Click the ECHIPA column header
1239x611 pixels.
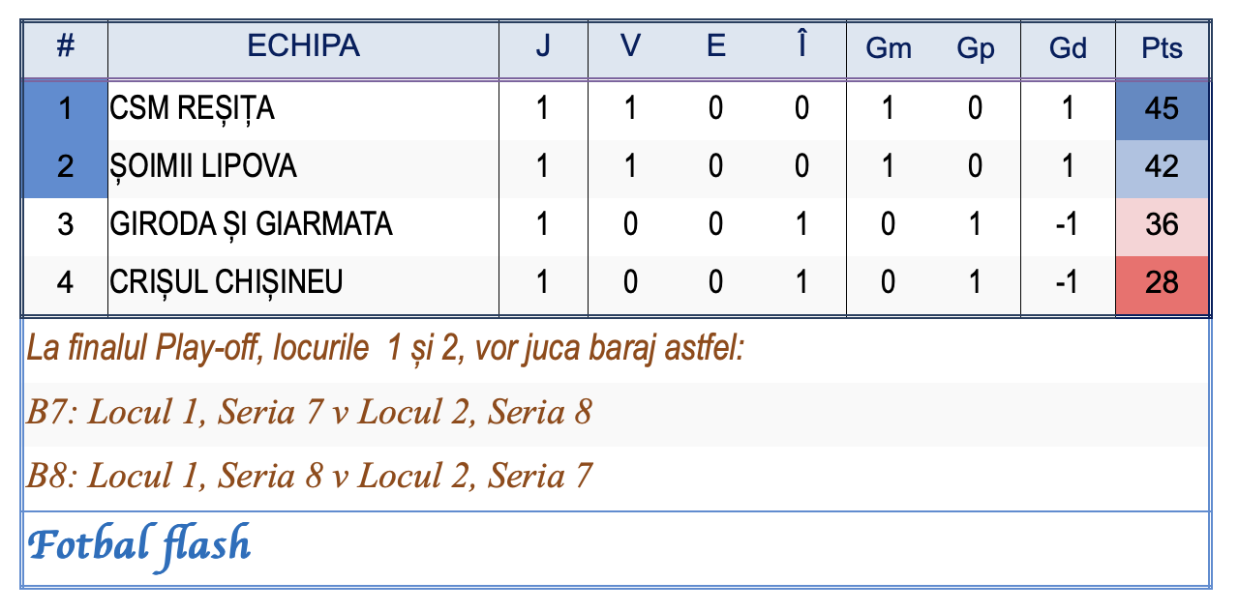(x=303, y=46)
